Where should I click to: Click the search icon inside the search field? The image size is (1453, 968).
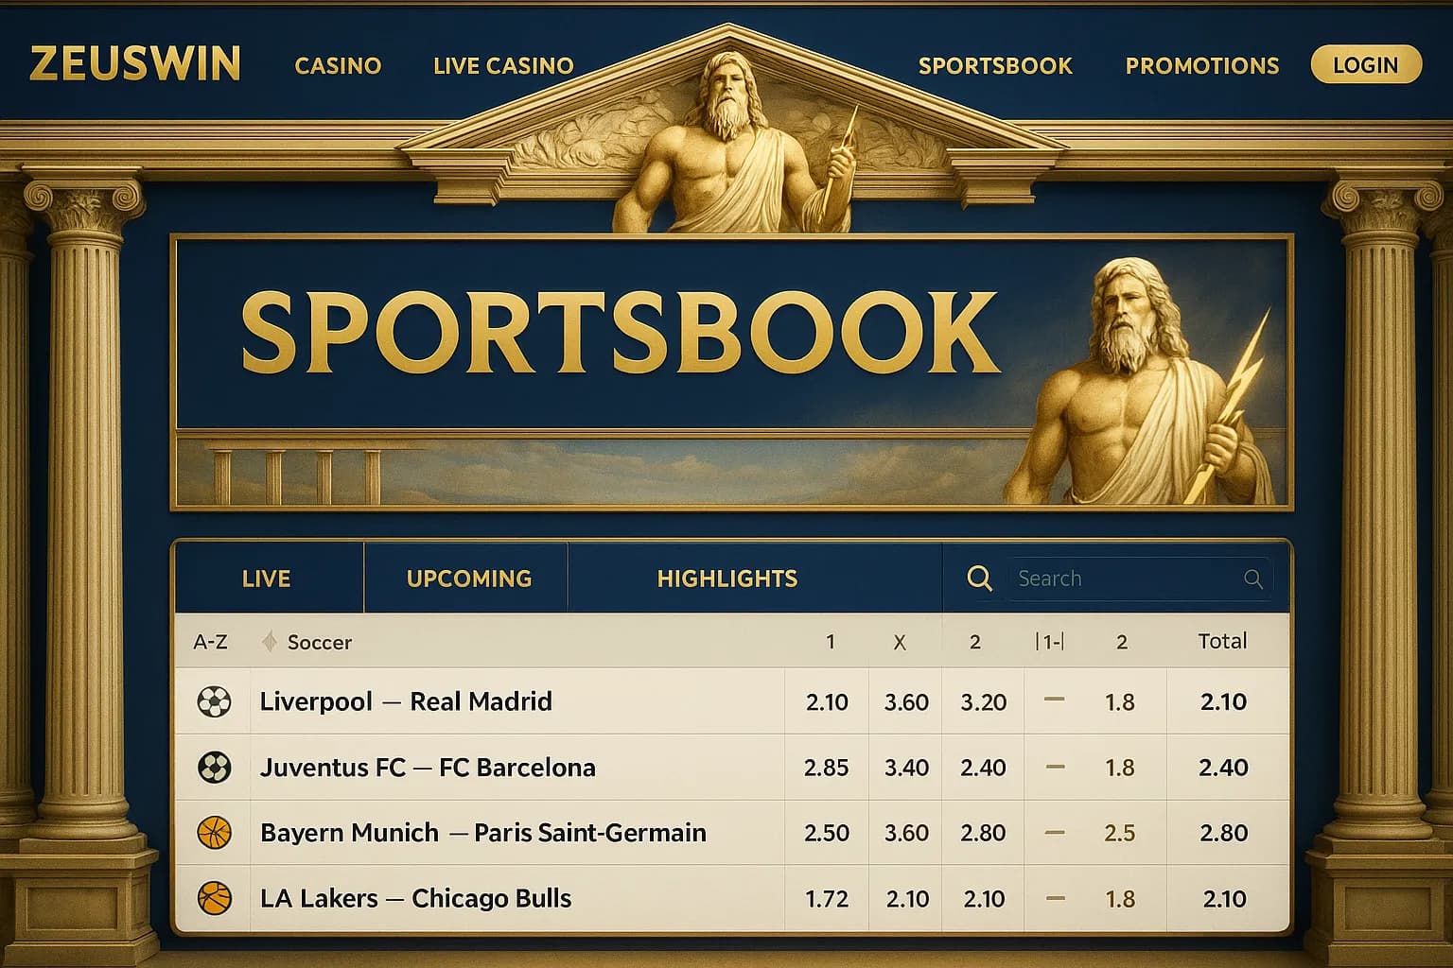click(1253, 579)
